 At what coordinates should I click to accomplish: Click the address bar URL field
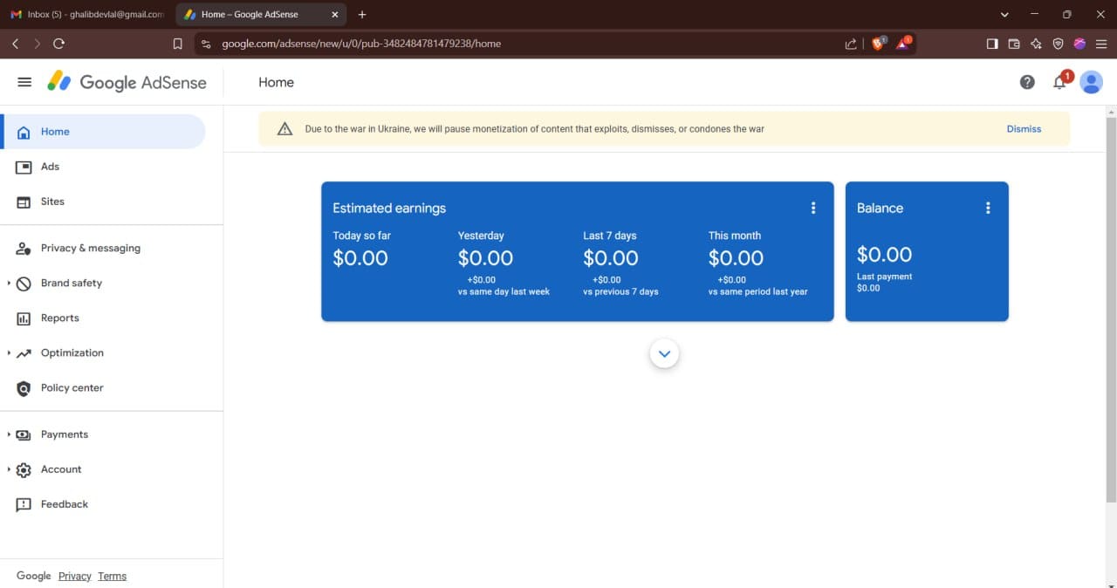point(524,44)
